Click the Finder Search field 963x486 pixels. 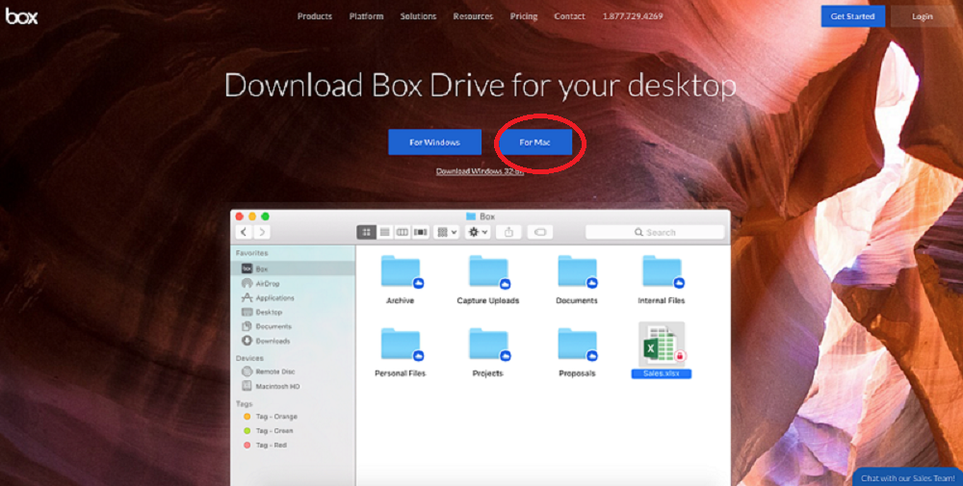point(655,232)
